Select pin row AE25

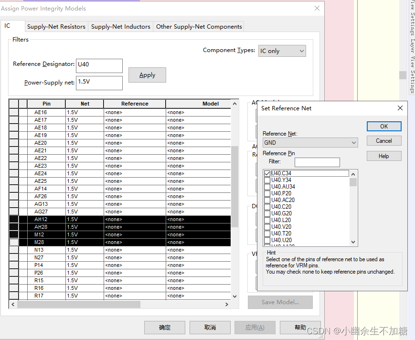[x=120, y=181]
